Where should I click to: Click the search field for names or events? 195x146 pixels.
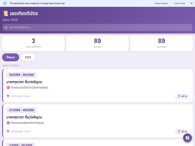(97, 27)
